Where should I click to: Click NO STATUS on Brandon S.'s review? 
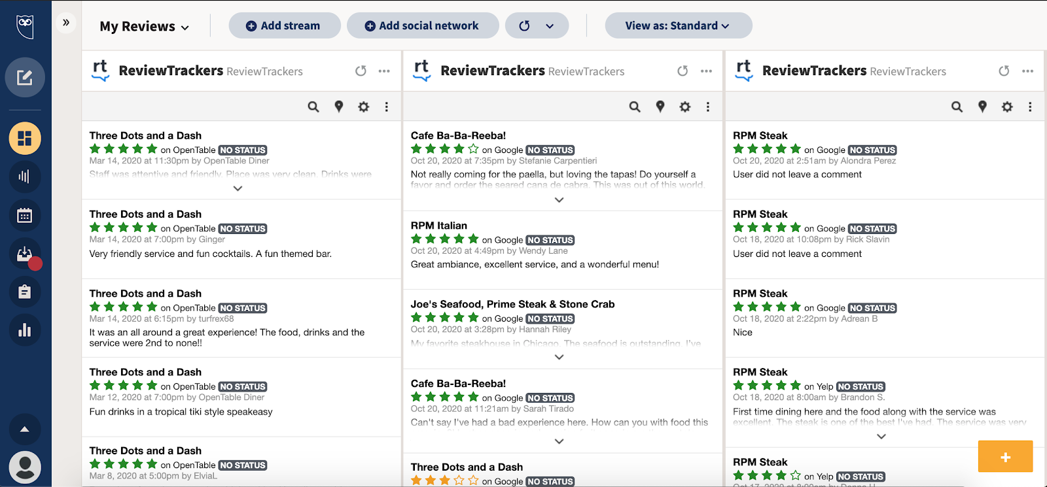tap(861, 387)
